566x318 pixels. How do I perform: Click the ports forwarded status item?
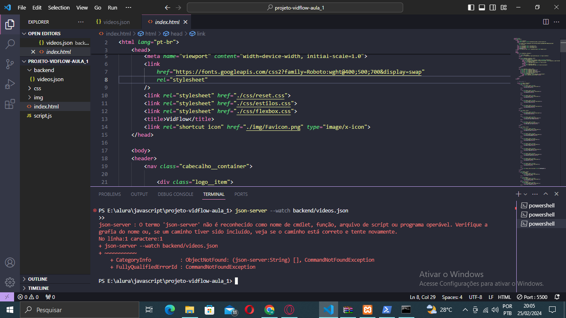[50, 297]
